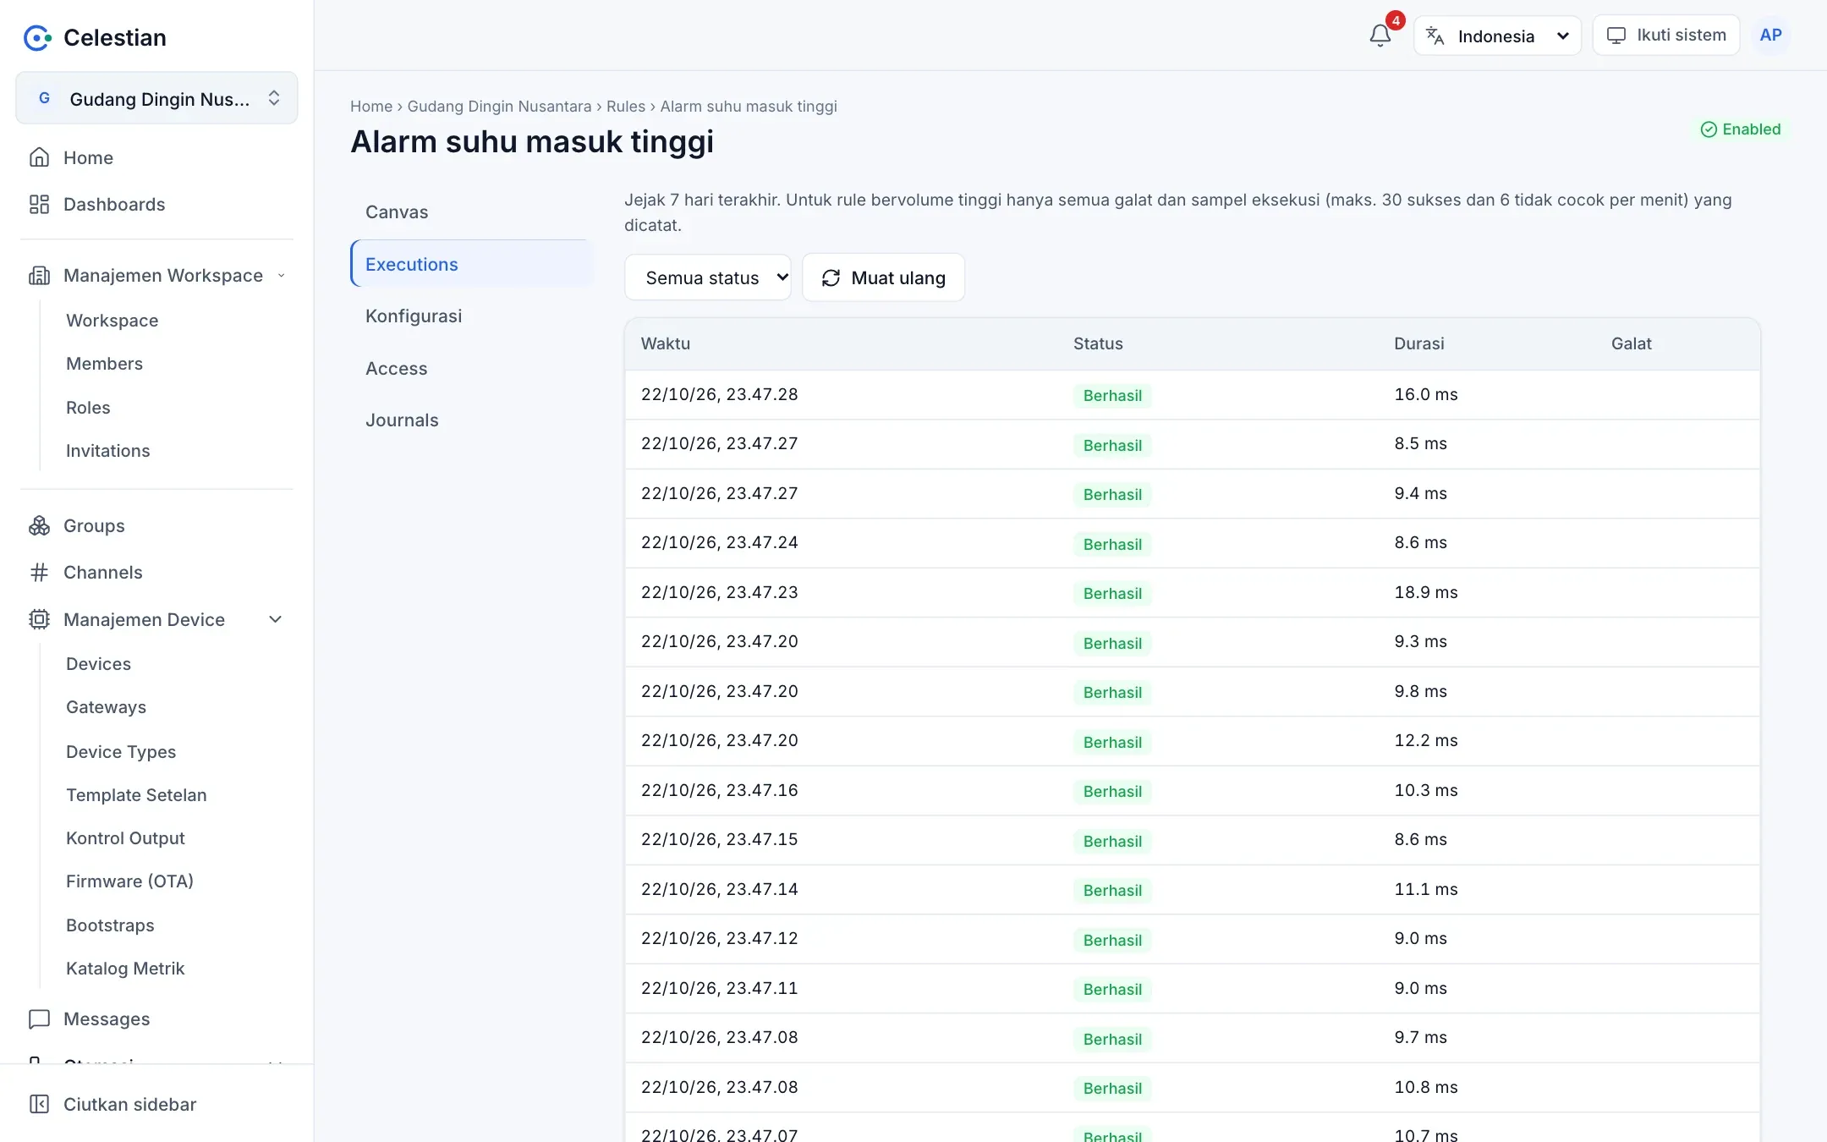Click the Manajemen Workspace building icon
The width and height of the screenshot is (1827, 1142).
click(x=39, y=275)
